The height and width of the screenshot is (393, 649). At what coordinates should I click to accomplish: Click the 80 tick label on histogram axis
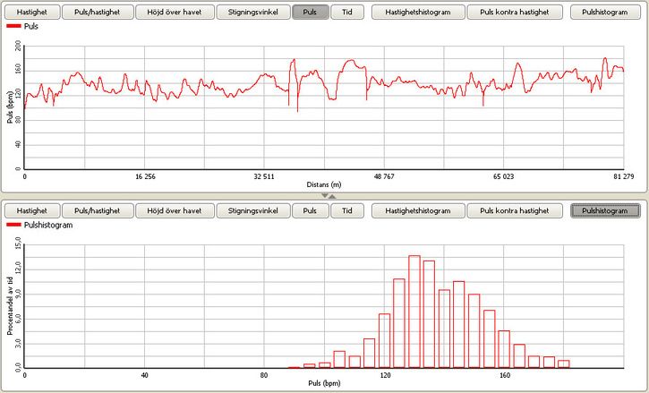[264, 376]
